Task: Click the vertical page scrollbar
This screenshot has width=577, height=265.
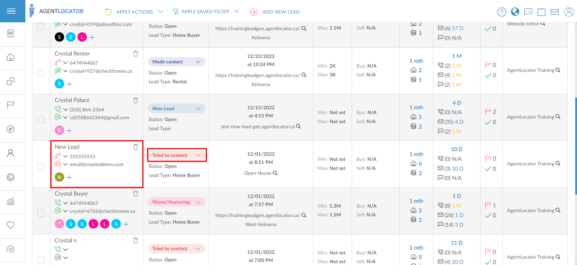Action: point(576,146)
